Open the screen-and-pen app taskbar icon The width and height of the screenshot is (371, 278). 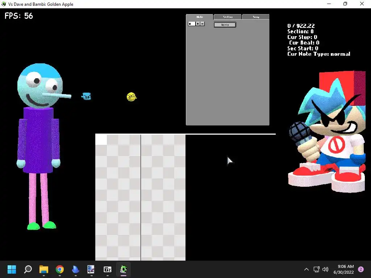pos(91,269)
